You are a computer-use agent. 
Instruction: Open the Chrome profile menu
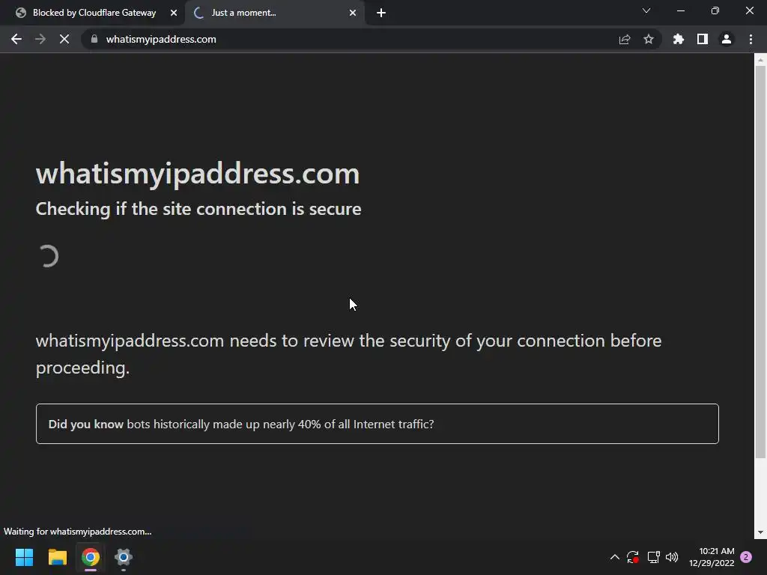click(x=727, y=39)
